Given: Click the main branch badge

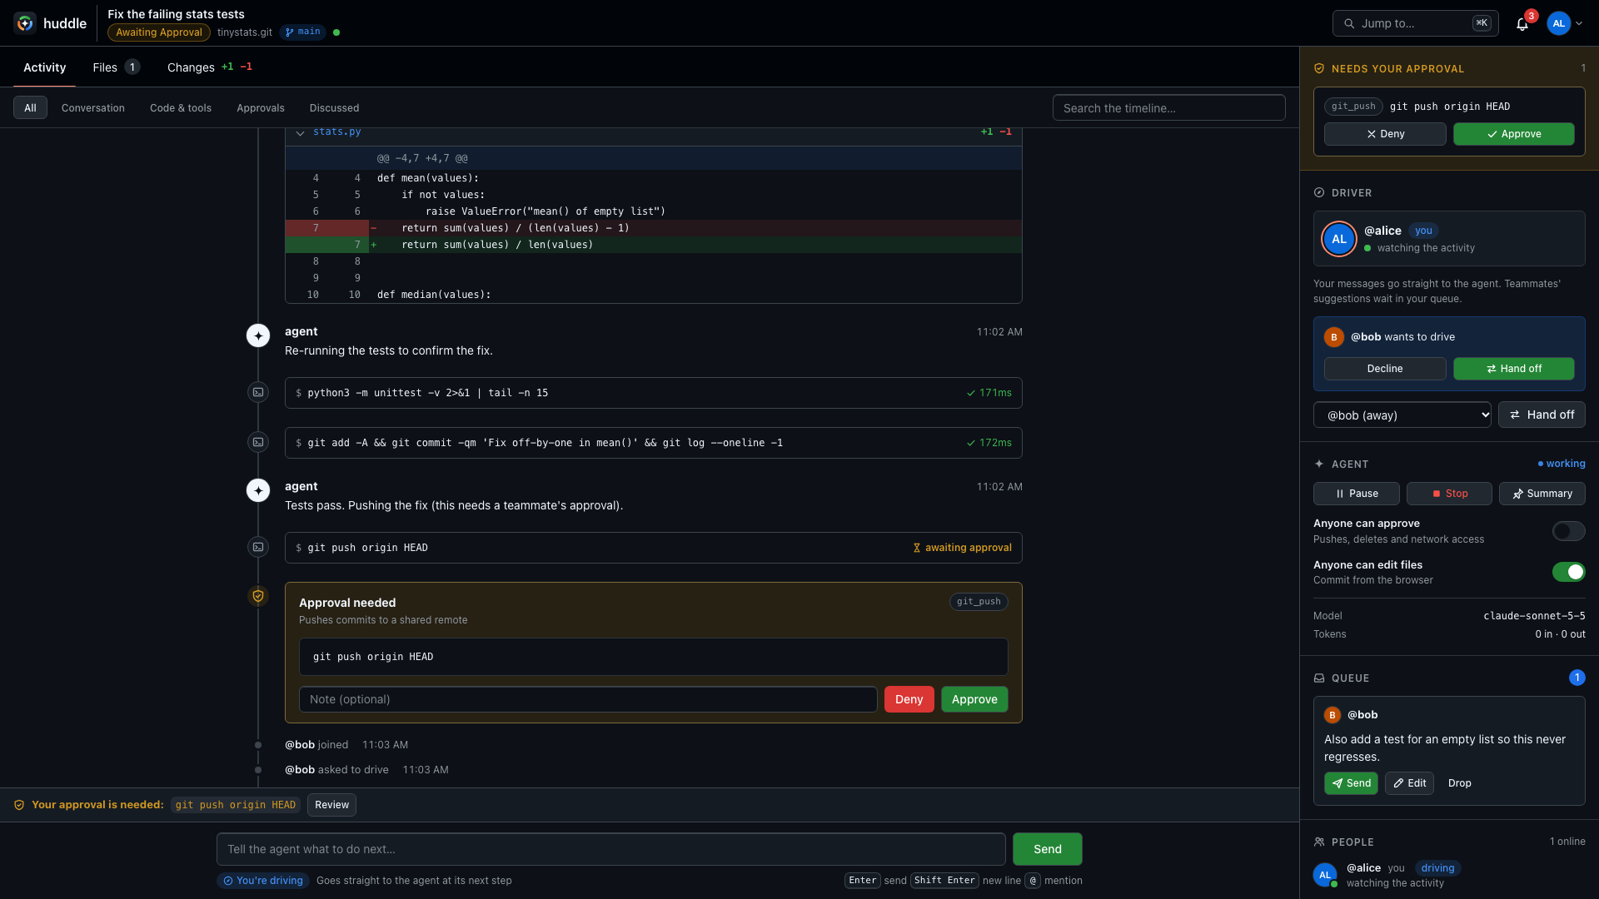Looking at the screenshot, I should [303, 32].
